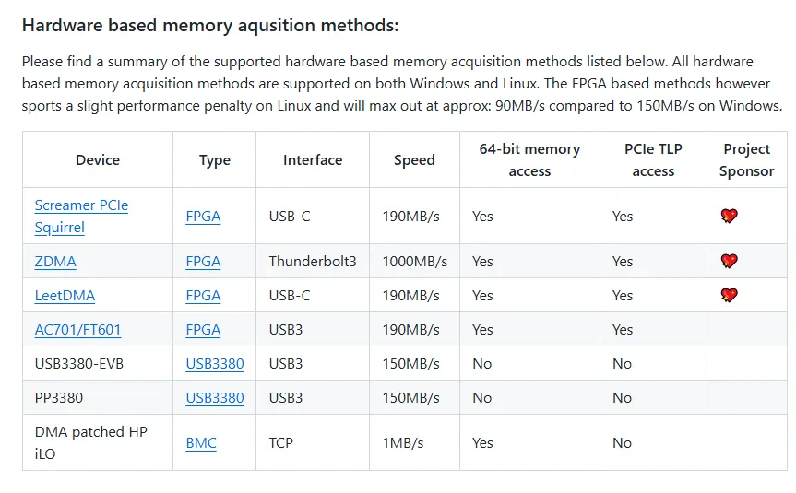Viewport: 796px width, 493px height.
Task: Open the LeetDMA device link
Action: click(65, 295)
